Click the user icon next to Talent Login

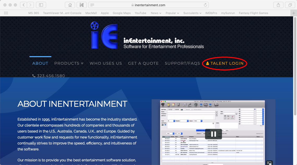point(207,63)
